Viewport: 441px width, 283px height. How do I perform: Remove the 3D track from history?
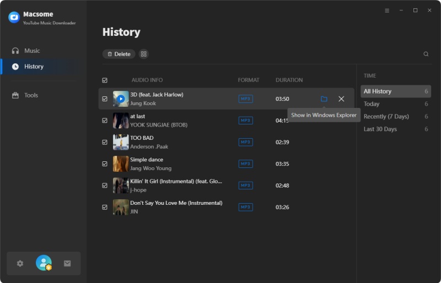click(341, 99)
